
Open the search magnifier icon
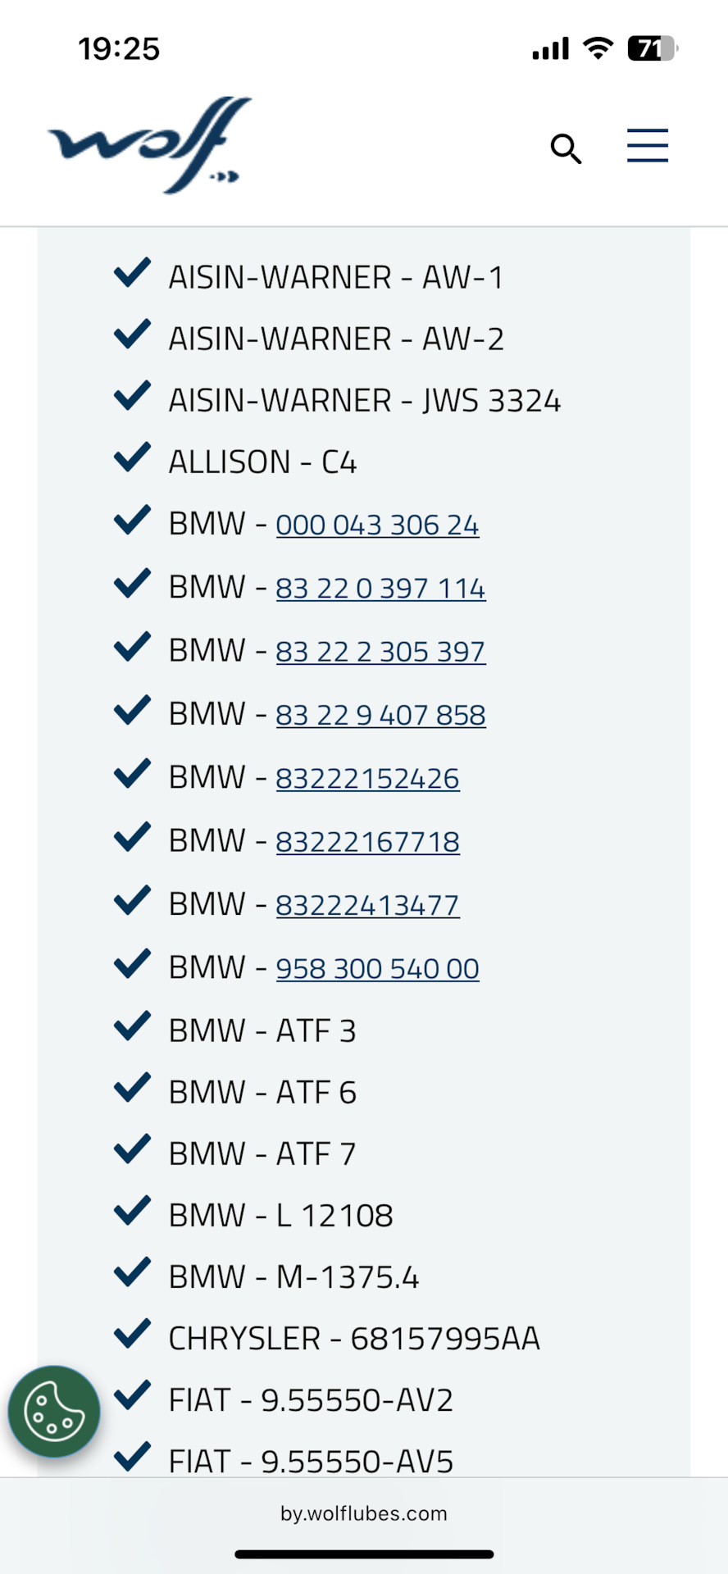click(566, 148)
